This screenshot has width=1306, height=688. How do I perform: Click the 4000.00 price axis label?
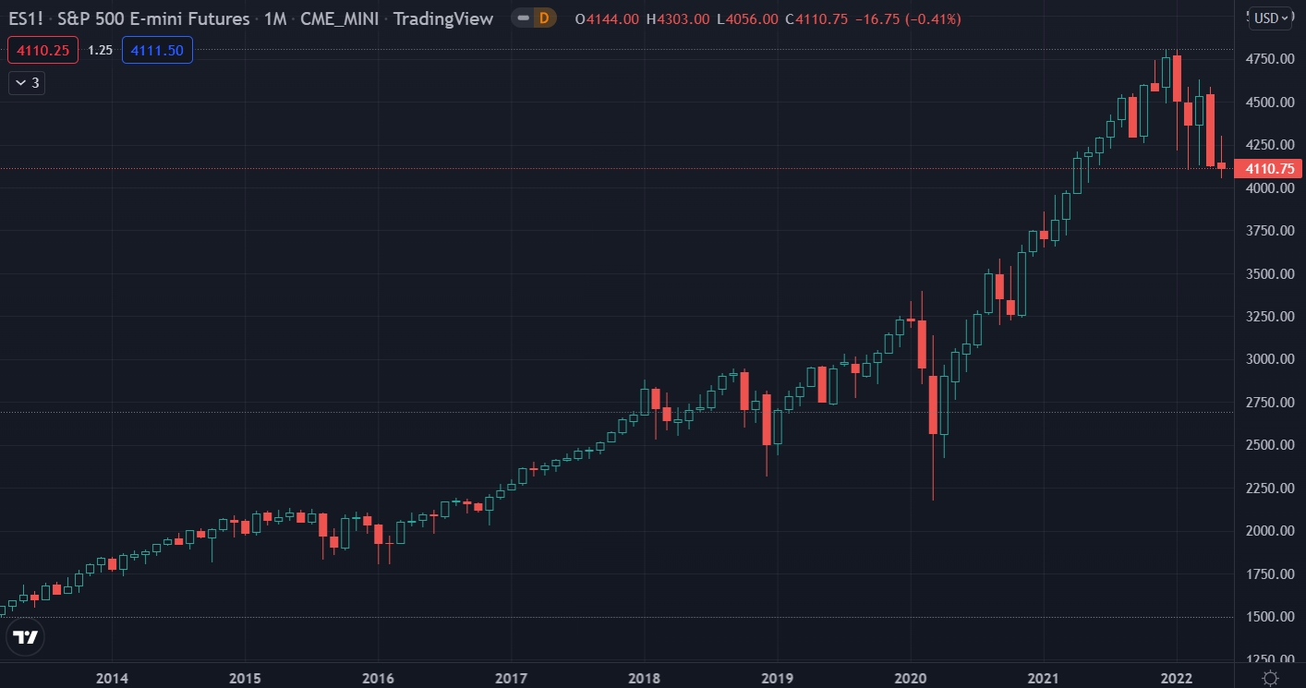pos(1269,188)
